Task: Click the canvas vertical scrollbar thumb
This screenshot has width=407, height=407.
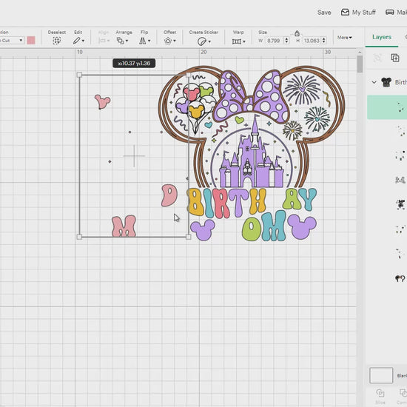Action: 360,64
